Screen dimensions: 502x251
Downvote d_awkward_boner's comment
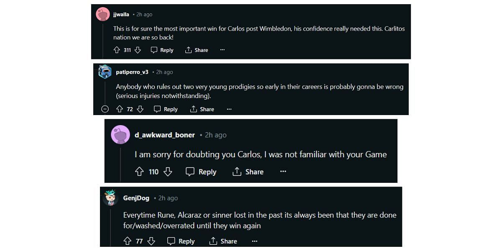[168, 172]
